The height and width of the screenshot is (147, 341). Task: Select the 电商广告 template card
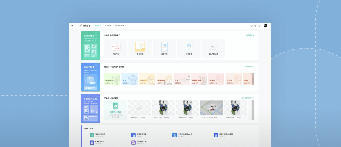point(115,48)
